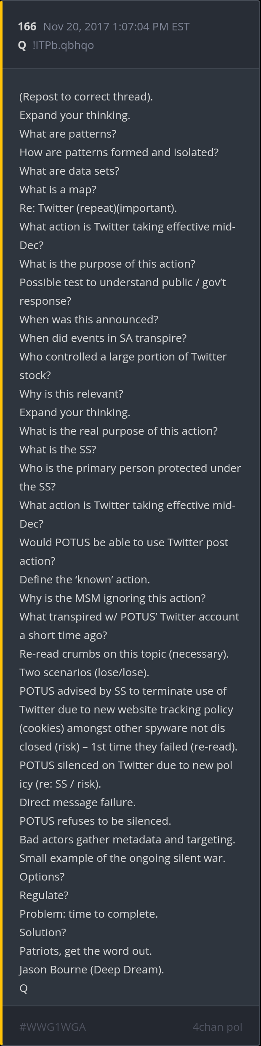Click 'Re: Twitter (repeat)(important).' line
The image size is (261, 1046).
tap(98, 208)
